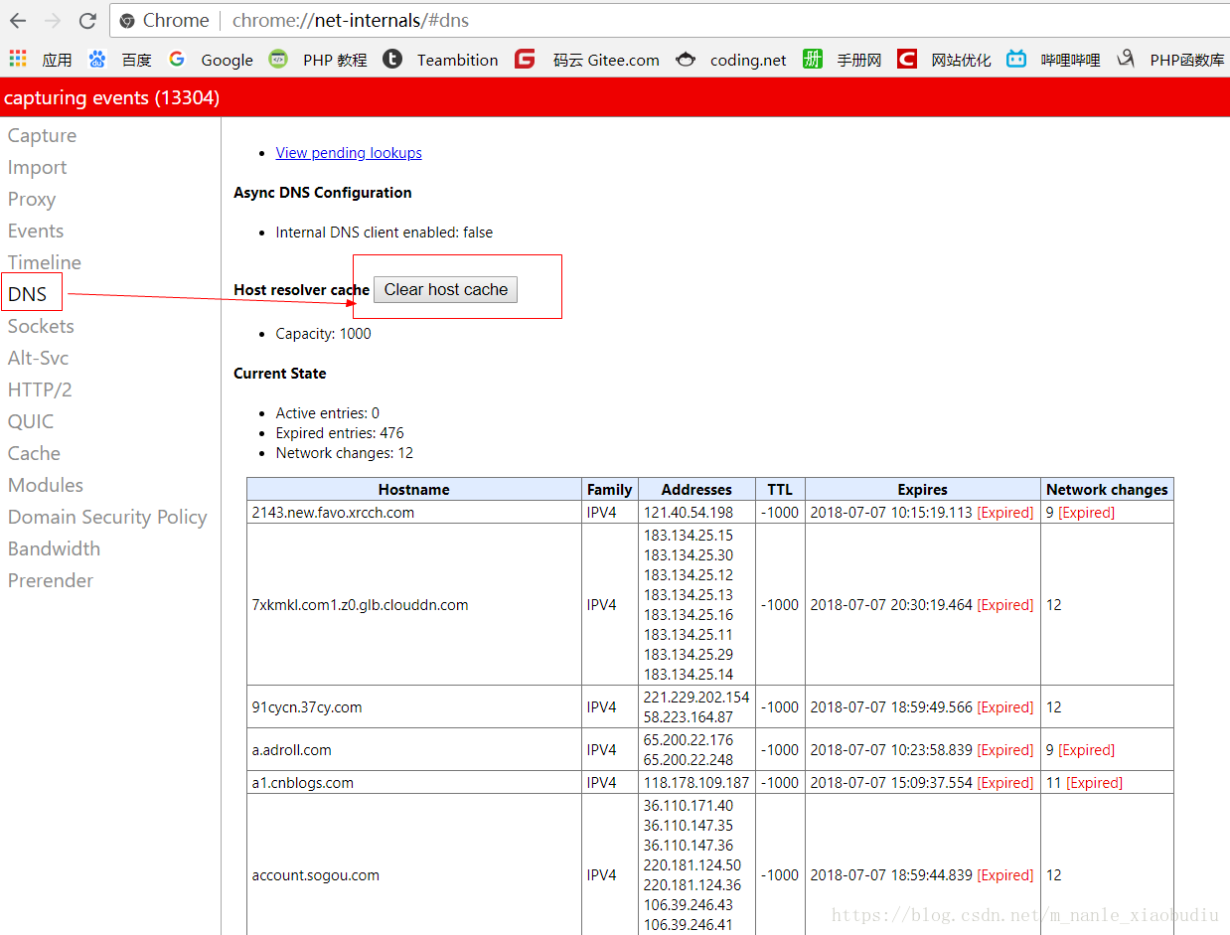Click the Hostname column header
This screenshot has width=1230, height=935.
click(x=413, y=489)
